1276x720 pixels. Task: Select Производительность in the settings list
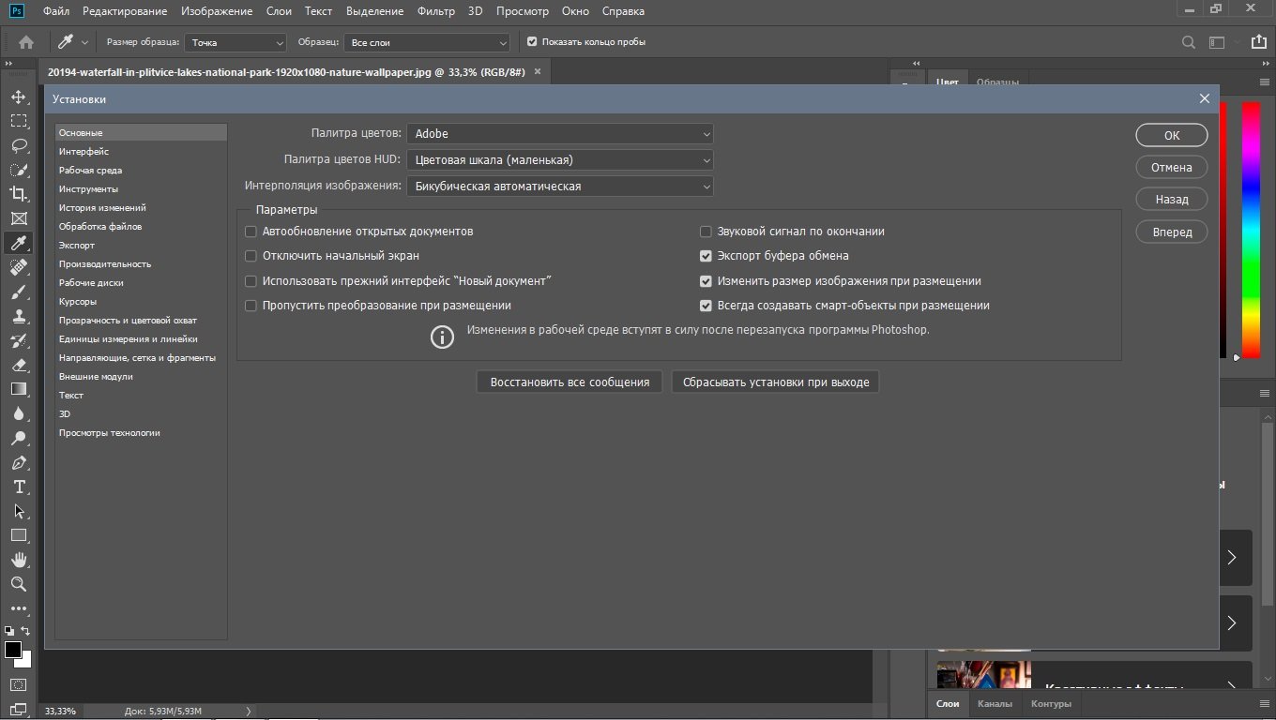pyautogui.click(x=105, y=264)
